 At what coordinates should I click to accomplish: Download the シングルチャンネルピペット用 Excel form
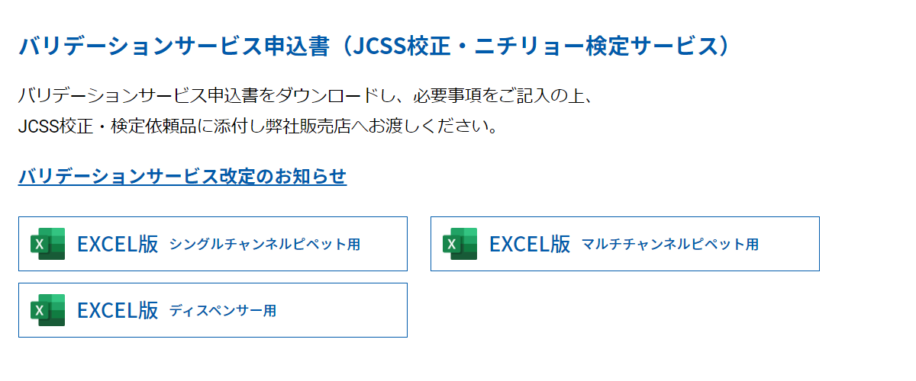coord(213,244)
